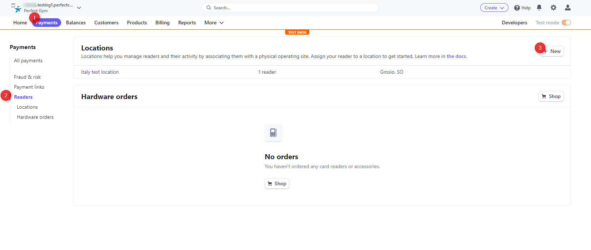Open the notifications bell icon
The width and height of the screenshot is (591, 250).
(x=539, y=8)
